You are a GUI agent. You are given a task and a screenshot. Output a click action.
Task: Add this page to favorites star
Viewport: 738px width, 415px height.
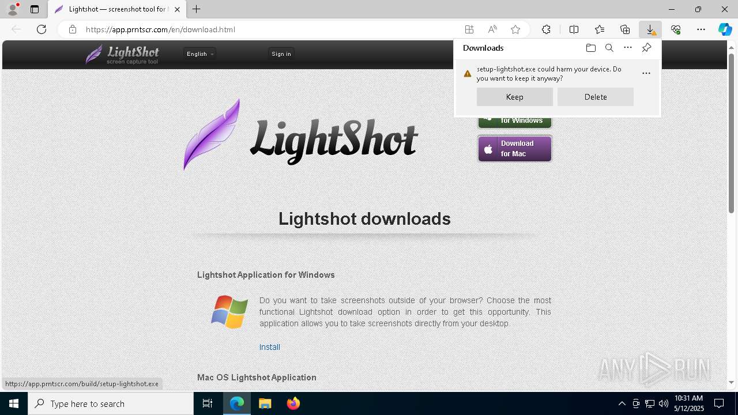tap(515, 29)
